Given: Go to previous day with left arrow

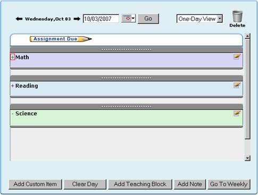Looking at the screenshot, I should click(19, 19).
